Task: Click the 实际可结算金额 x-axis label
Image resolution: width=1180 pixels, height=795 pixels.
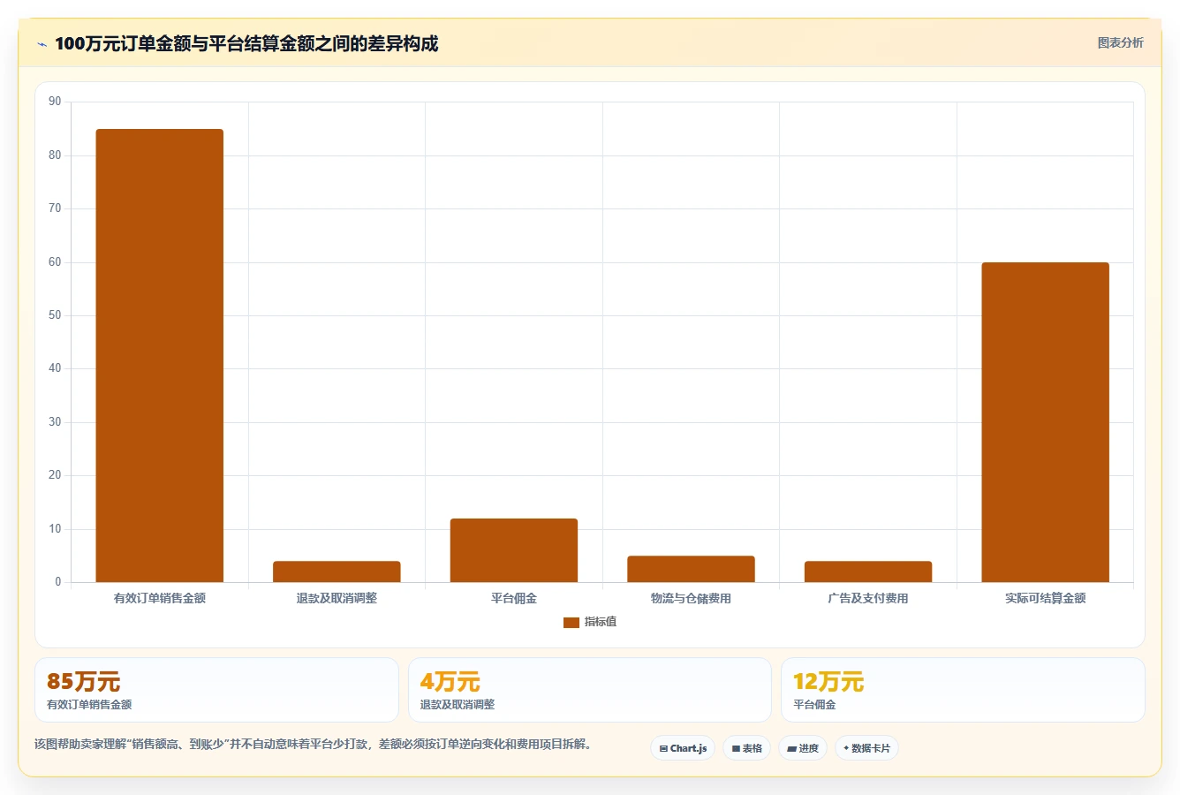Action: tap(1045, 598)
